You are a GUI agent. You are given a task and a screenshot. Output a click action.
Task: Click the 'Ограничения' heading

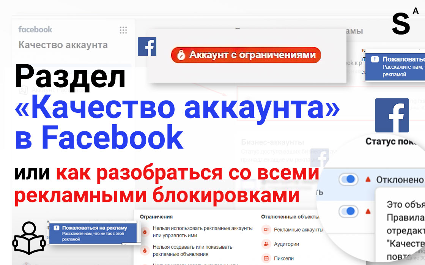pos(156,217)
